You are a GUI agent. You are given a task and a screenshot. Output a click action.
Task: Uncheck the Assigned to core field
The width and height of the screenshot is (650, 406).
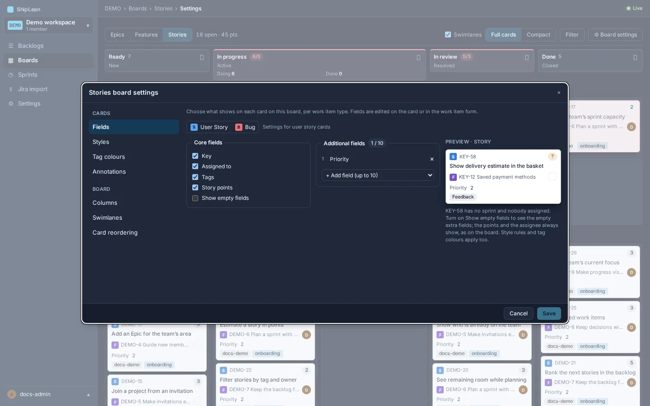pos(195,166)
